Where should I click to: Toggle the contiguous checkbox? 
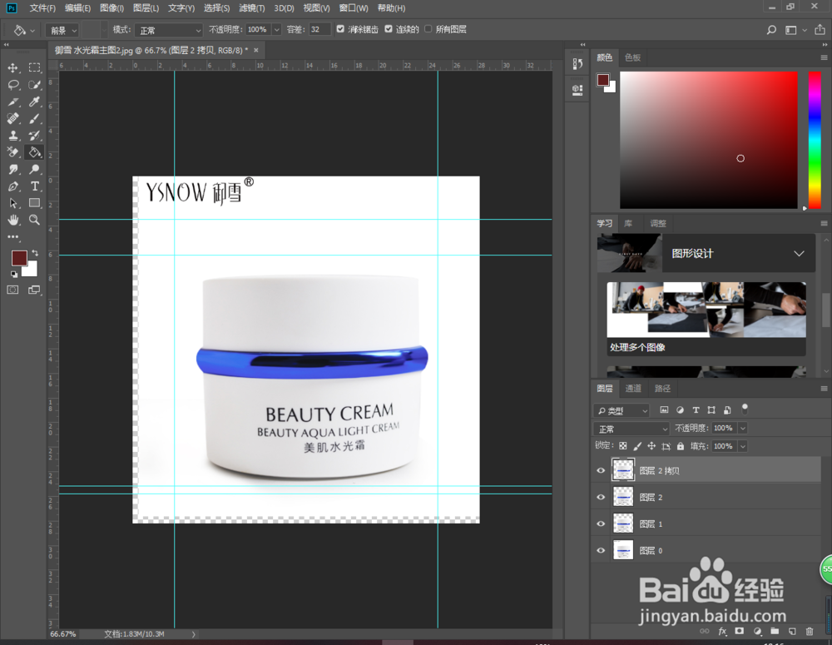point(389,29)
